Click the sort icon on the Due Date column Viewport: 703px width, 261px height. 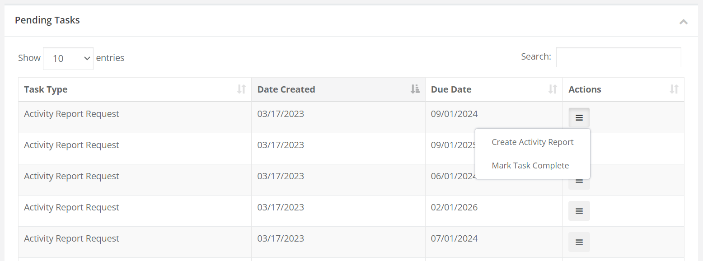point(553,89)
